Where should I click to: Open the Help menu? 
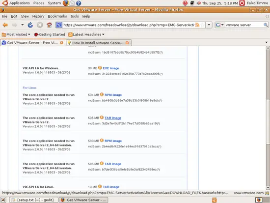point(86,16)
